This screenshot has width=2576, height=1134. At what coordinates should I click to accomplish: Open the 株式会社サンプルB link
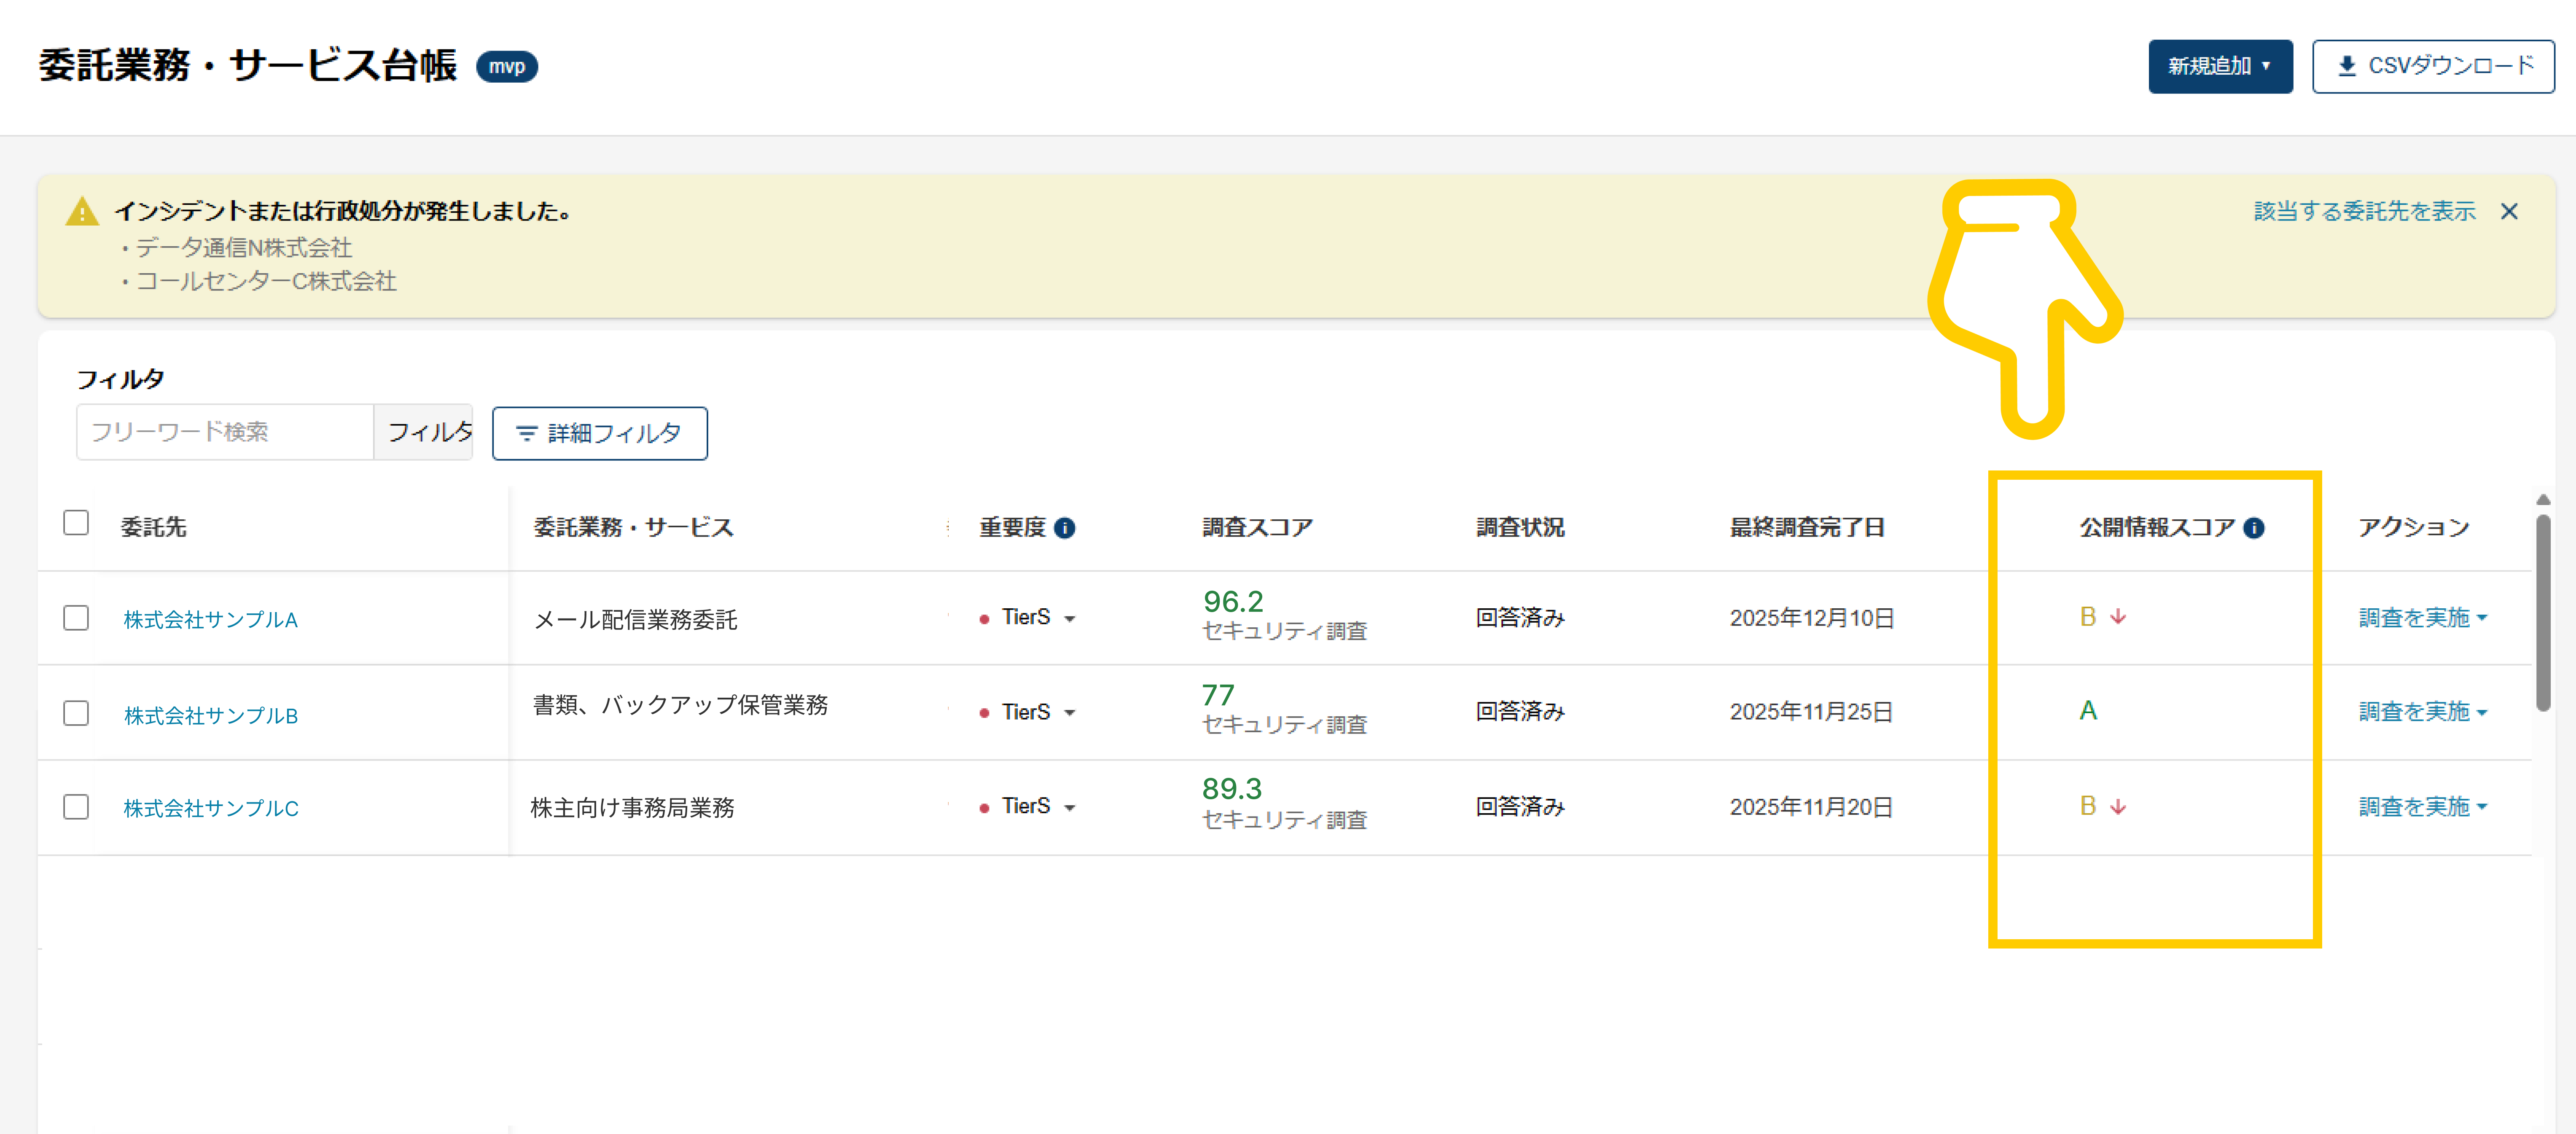(x=211, y=716)
